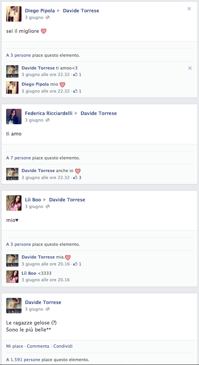Open Lìì Boo's profile thumbnail in post header
Image resolution: width=199 pixels, height=365 pixels.
pos(14,203)
